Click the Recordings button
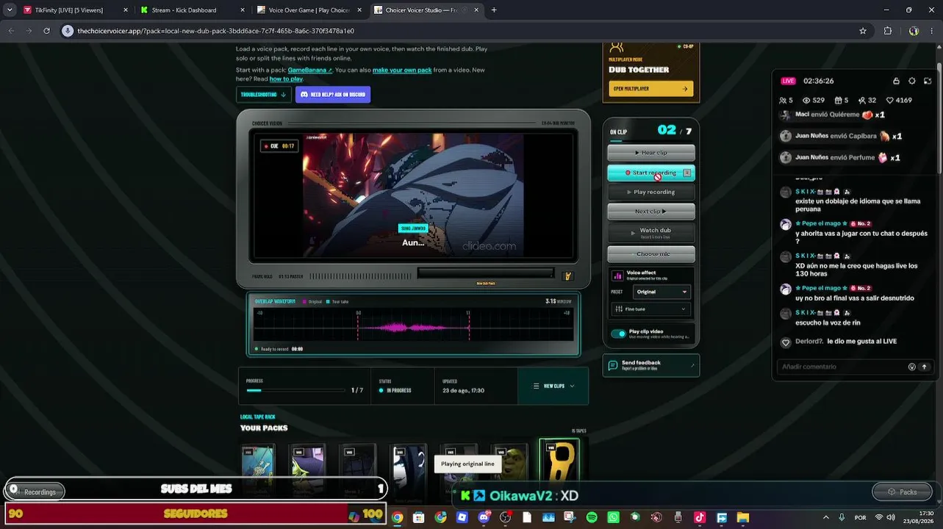943x529 pixels. point(35,492)
